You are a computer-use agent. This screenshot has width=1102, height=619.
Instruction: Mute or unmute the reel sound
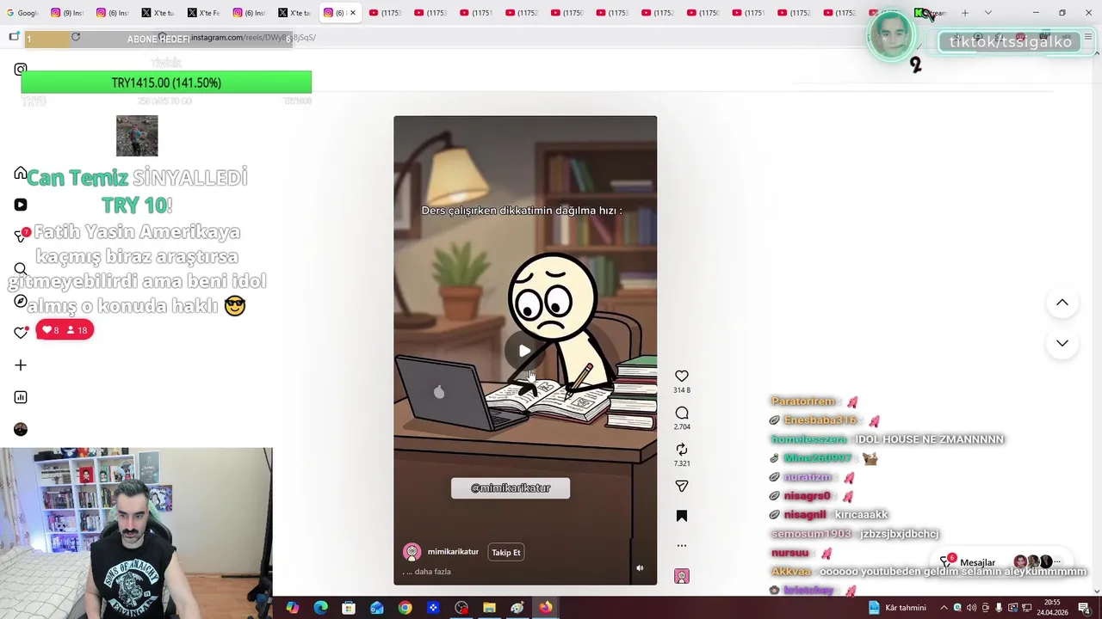640,568
